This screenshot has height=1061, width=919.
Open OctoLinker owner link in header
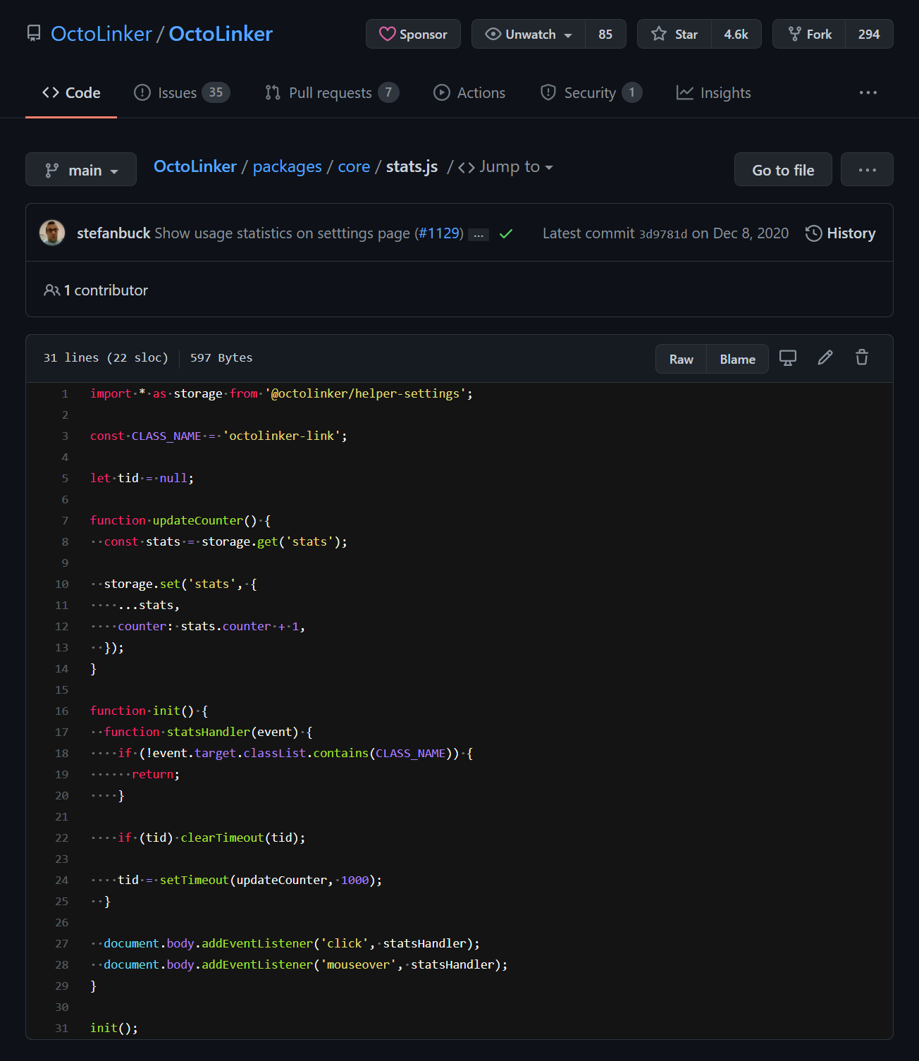tap(101, 34)
